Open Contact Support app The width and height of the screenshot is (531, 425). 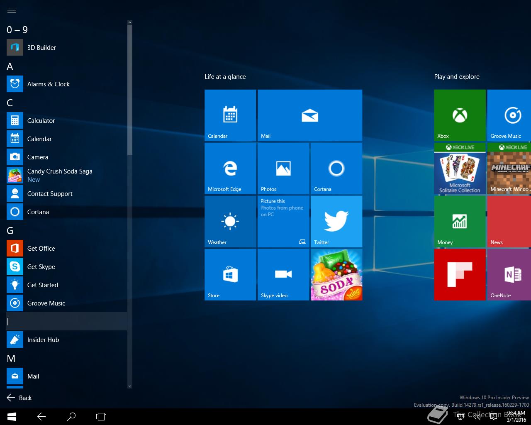coord(66,193)
